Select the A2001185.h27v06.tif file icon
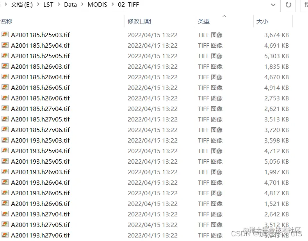 [x=5, y=130]
